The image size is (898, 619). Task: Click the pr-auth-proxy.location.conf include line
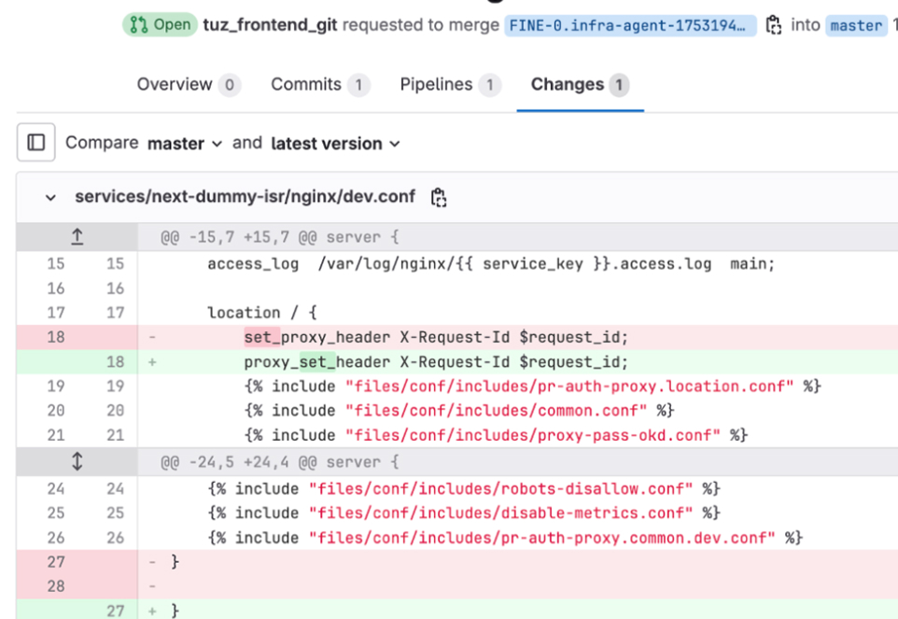(x=533, y=387)
